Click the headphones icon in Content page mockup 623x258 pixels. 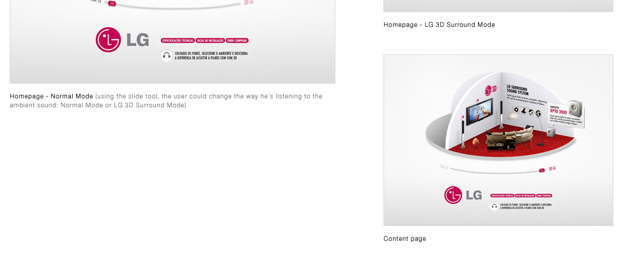point(494,206)
